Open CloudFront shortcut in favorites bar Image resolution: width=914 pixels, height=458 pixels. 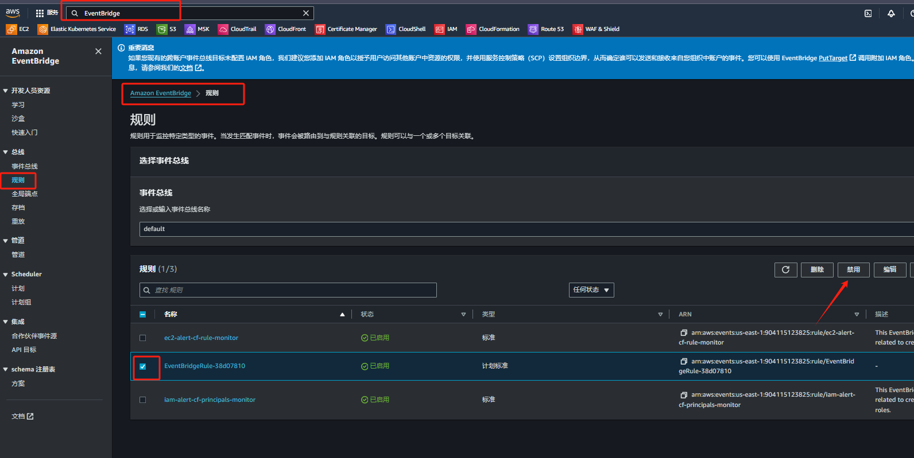coord(285,29)
